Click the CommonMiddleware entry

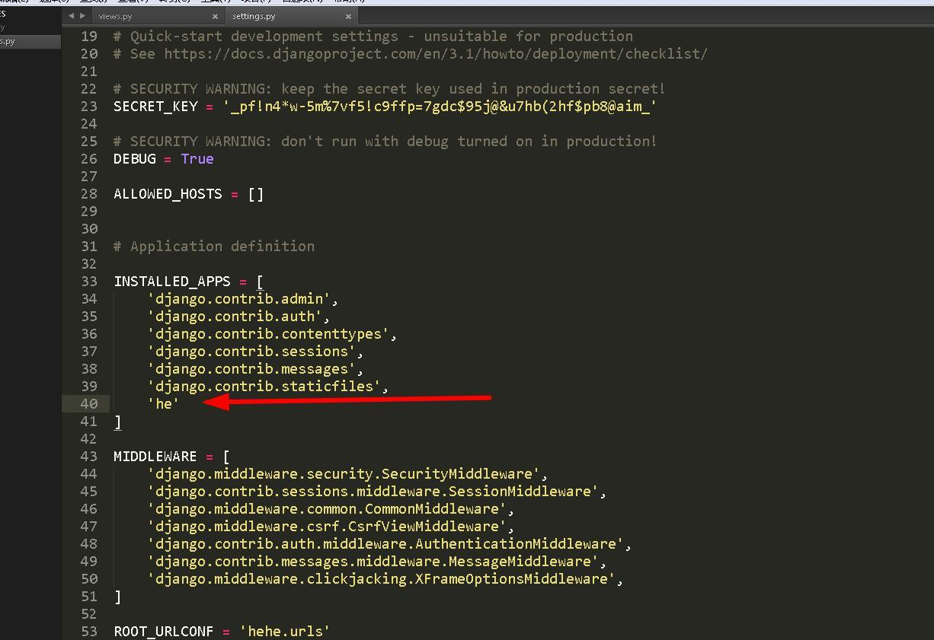click(x=327, y=508)
